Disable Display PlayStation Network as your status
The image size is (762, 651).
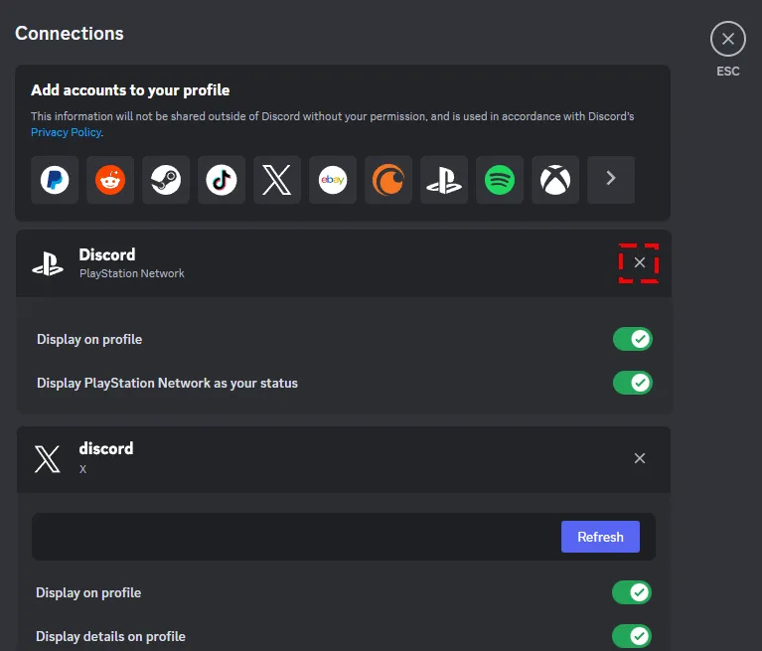632,383
